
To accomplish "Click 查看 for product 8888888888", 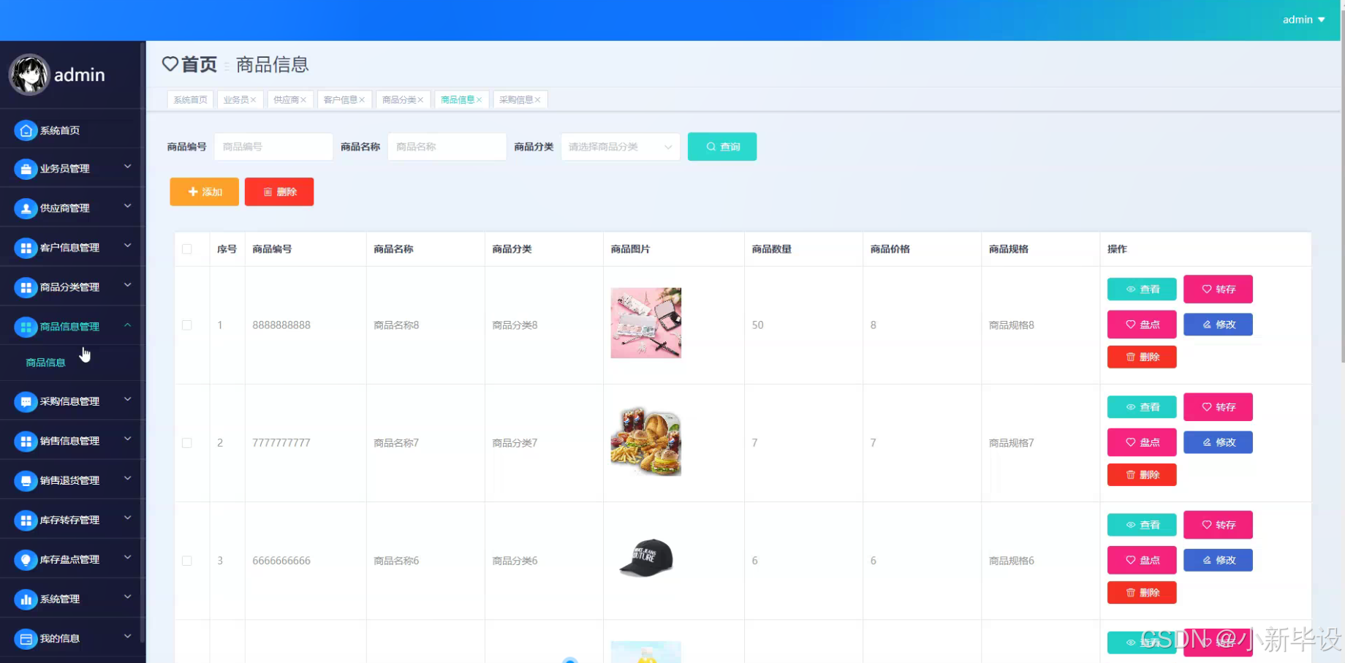I will pyautogui.click(x=1142, y=289).
